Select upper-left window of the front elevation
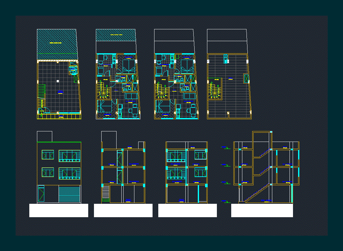Image resolution: width=343 pixels, height=251 pixels. 48,155
